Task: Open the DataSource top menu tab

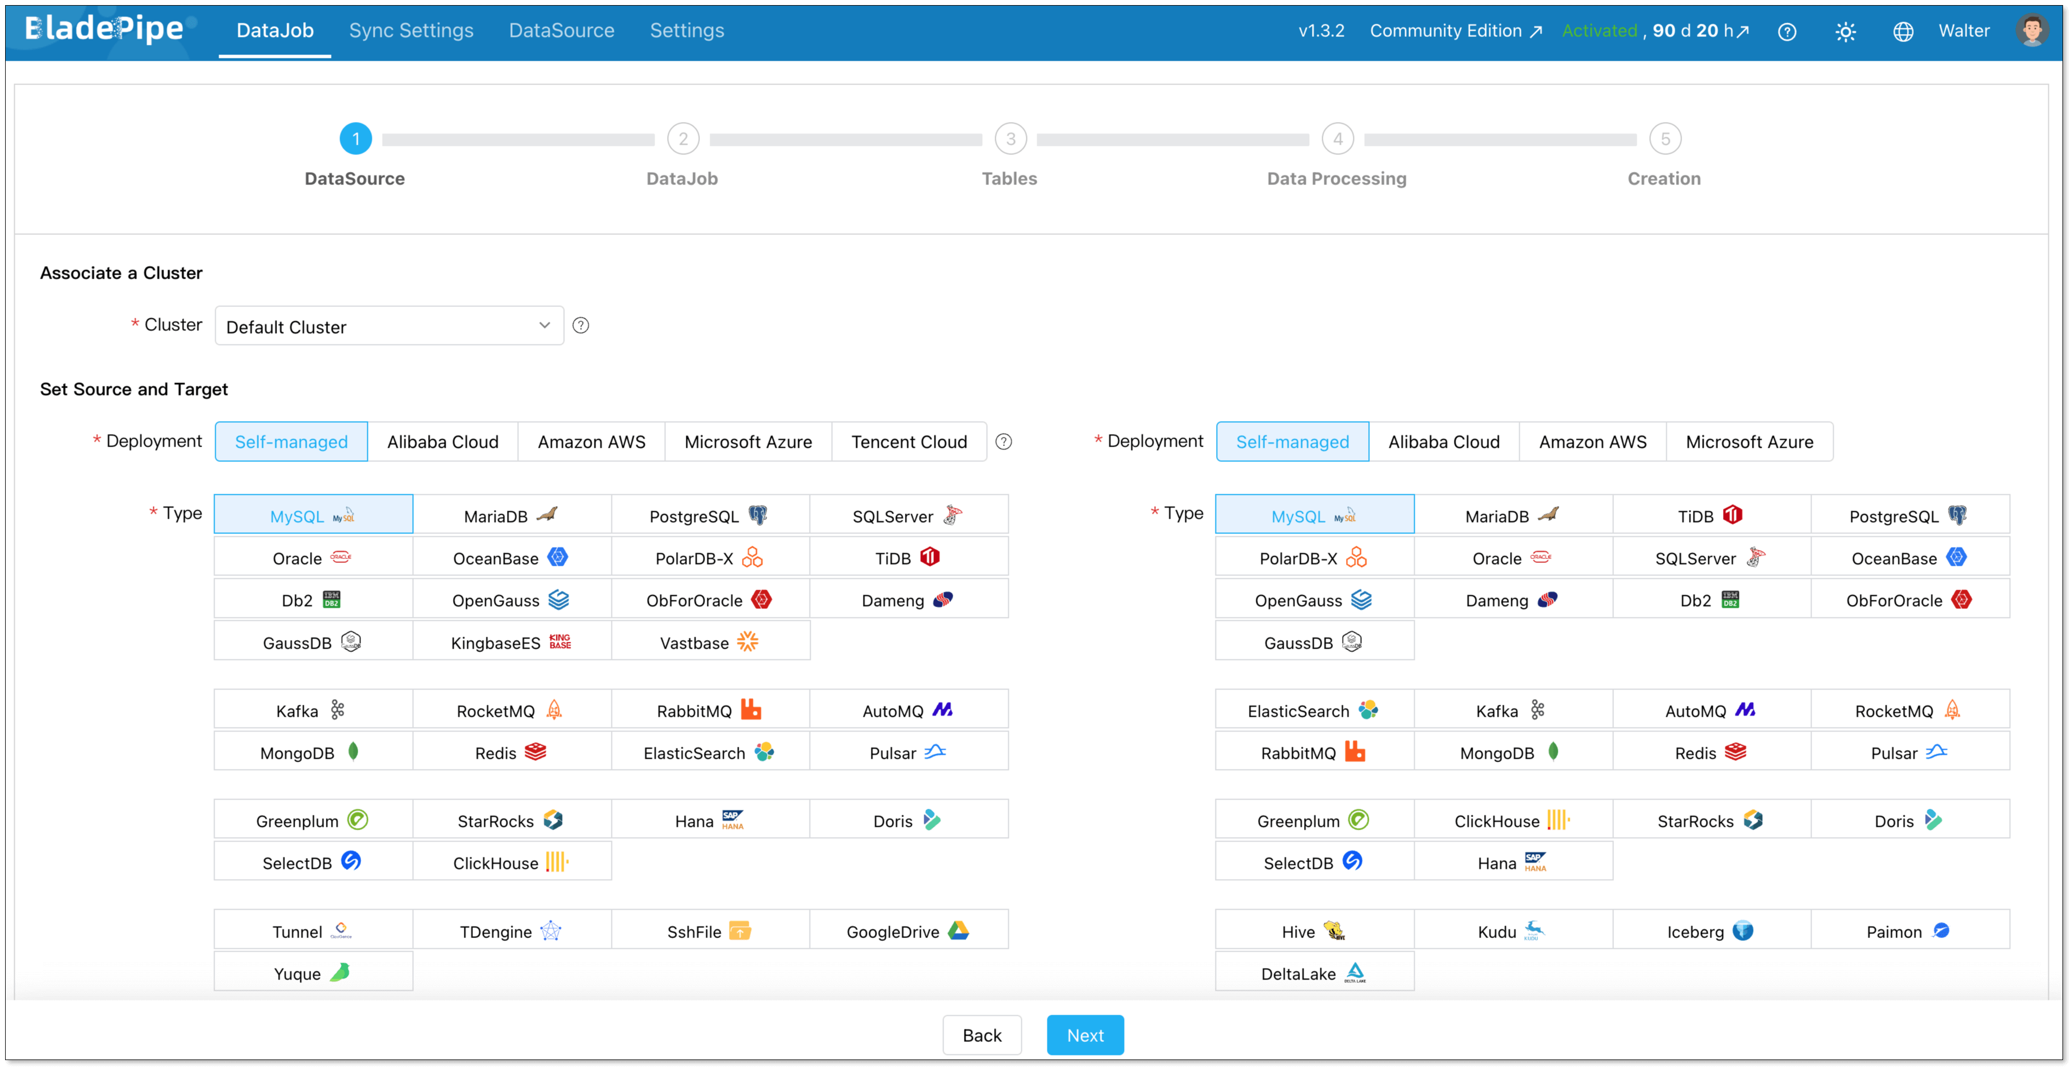Action: 561,31
